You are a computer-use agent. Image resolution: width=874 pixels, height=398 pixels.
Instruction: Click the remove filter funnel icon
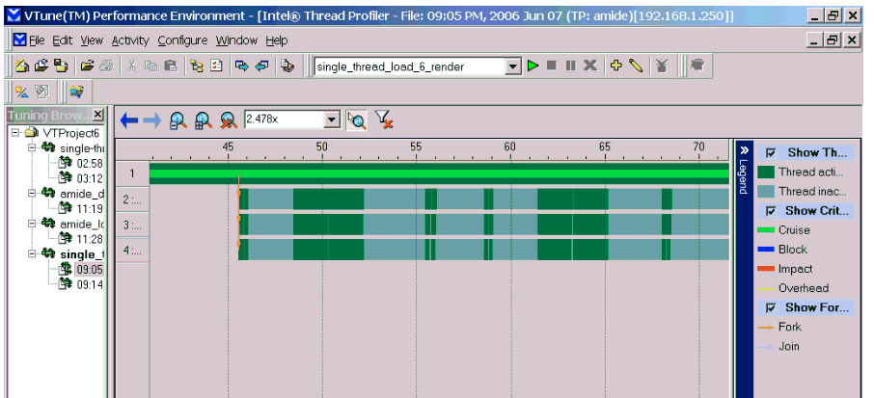pos(384,119)
